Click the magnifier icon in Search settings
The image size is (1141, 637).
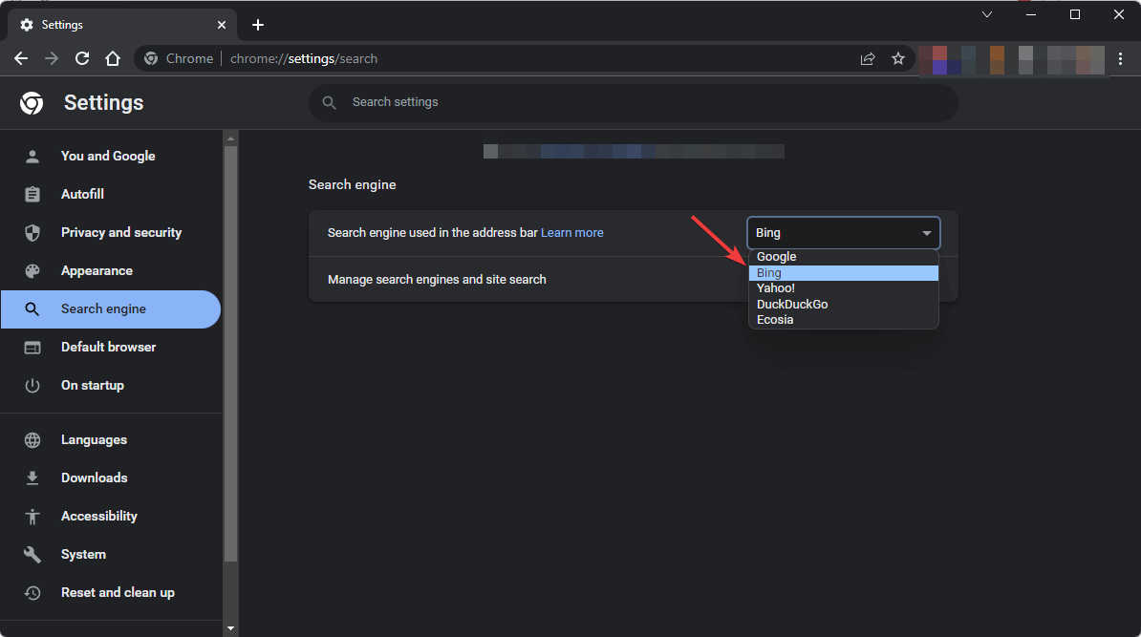pos(330,102)
